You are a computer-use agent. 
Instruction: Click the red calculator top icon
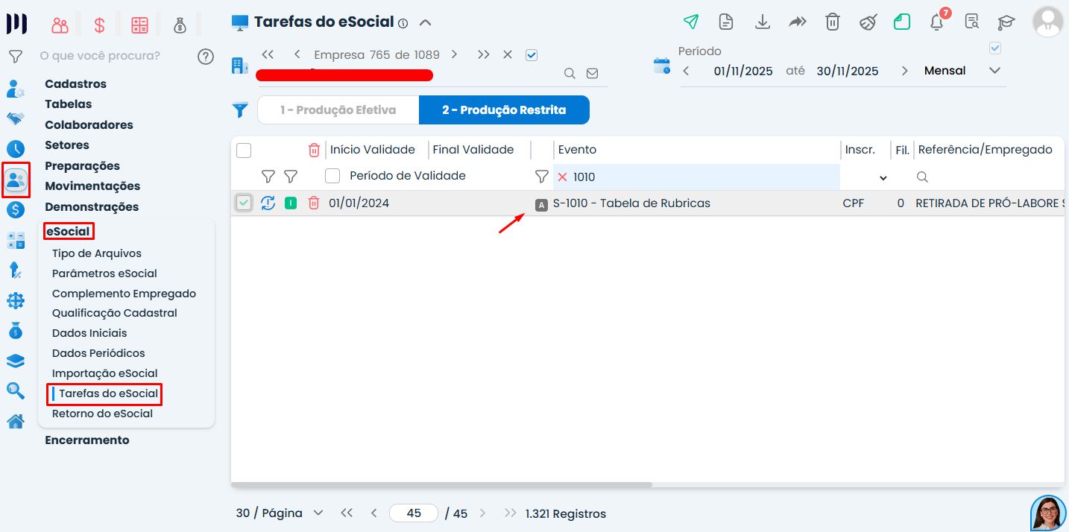pyautogui.click(x=139, y=25)
